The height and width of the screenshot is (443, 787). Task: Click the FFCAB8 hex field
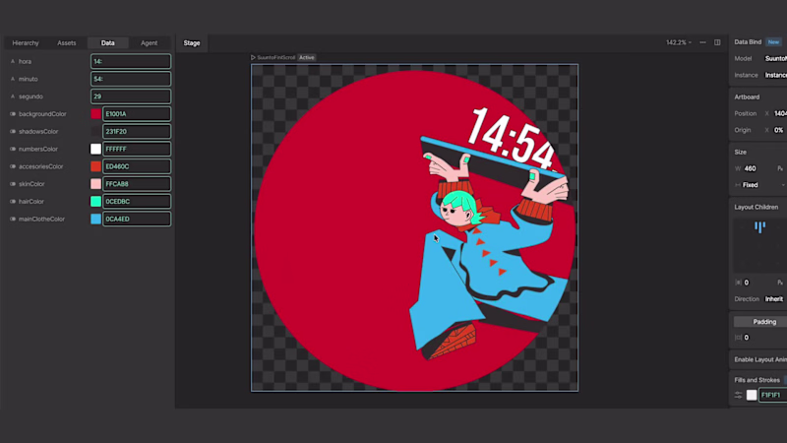[137, 184]
